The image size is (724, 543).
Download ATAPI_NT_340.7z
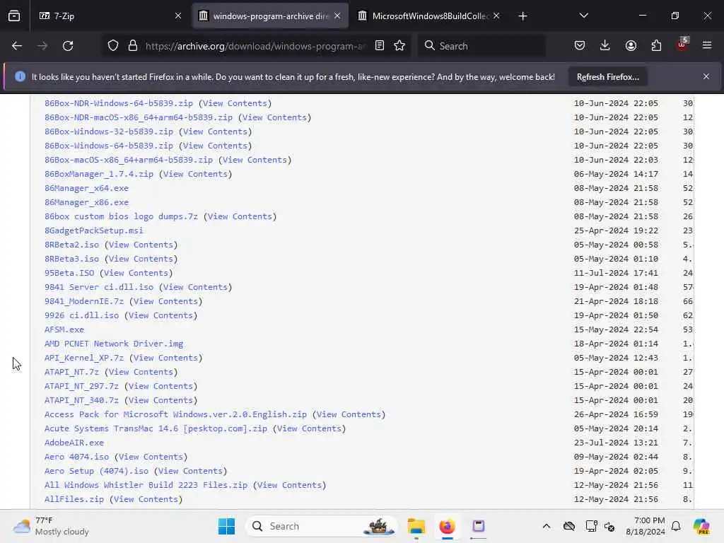point(81,400)
